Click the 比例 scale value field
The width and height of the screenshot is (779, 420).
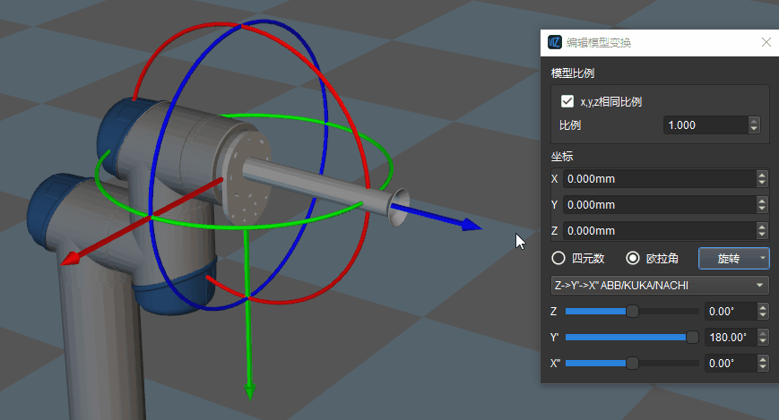tap(705, 125)
